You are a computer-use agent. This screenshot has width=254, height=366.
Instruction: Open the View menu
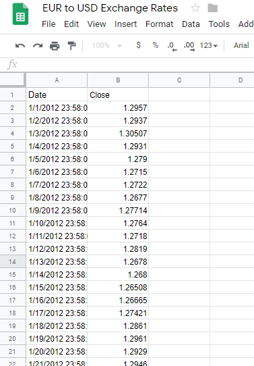(x=96, y=24)
